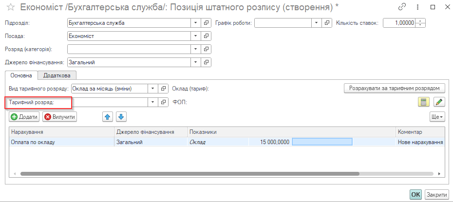Expand the Тарифний розряд dropdown
453x202 pixels.
(x=152, y=102)
